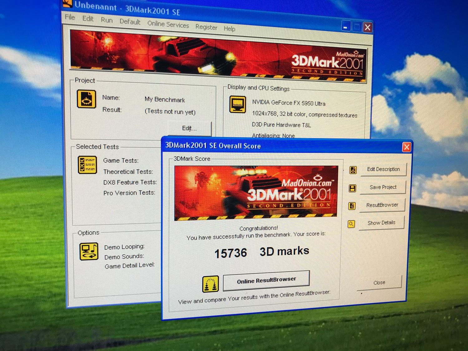The height and width of the screenshot is (351, 468).
Task: Click the (Tests not run yet) result text
Action: click(x=170, y=112)
